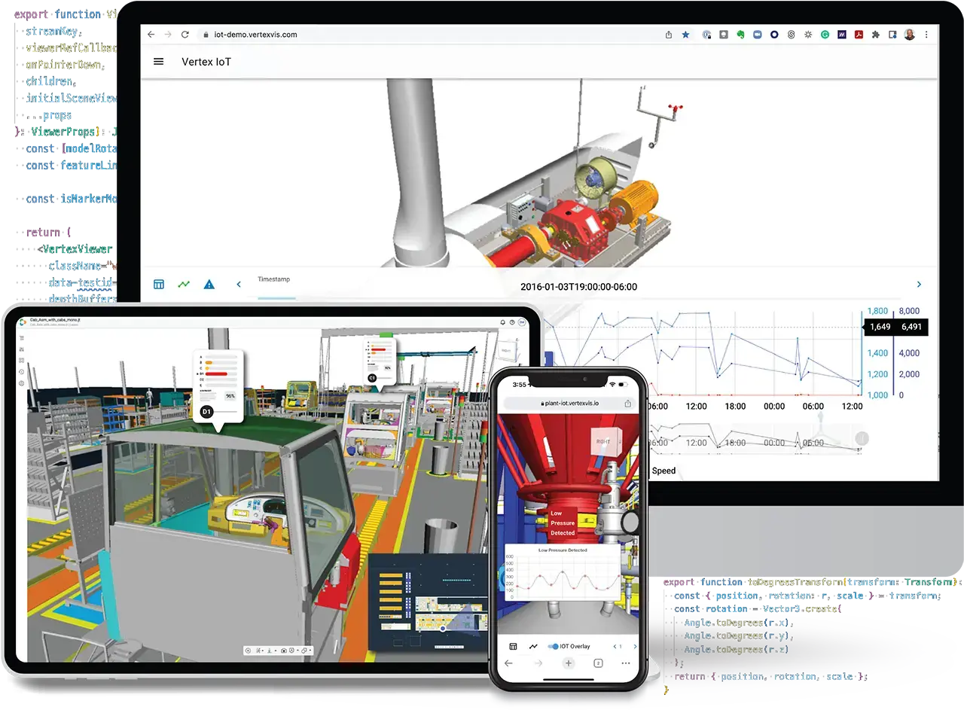Toggle the IOT Overlay switch

(554, 646)
